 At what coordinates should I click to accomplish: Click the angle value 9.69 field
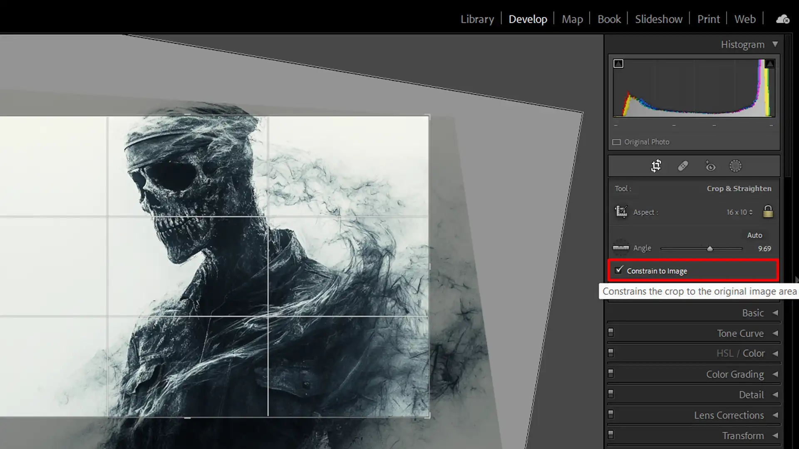click(x=764, y=249)
